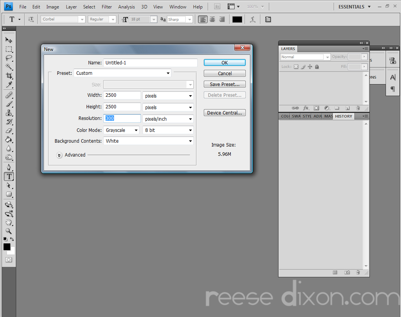Select the Blur tool

click(9, 148)
